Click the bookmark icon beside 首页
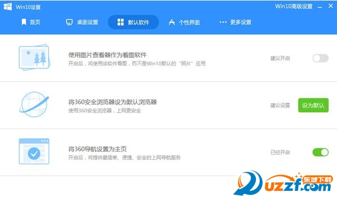 [x=24, y=22]
